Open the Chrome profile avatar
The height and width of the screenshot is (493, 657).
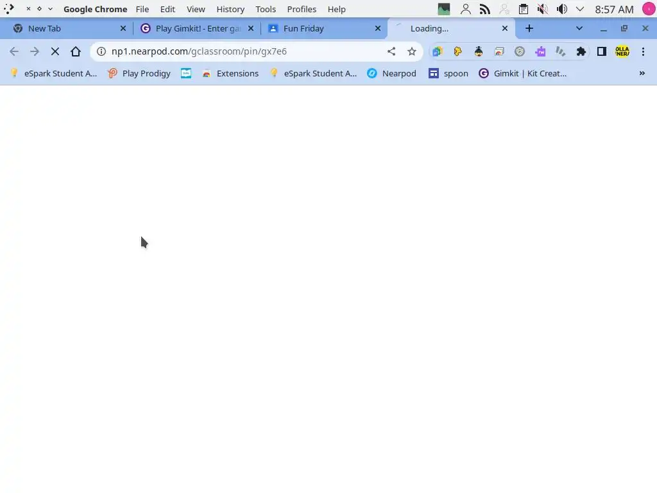coord(622,51)
